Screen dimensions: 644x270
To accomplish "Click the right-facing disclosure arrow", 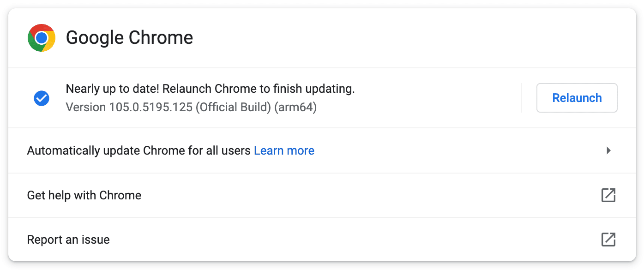I will 609,150.
